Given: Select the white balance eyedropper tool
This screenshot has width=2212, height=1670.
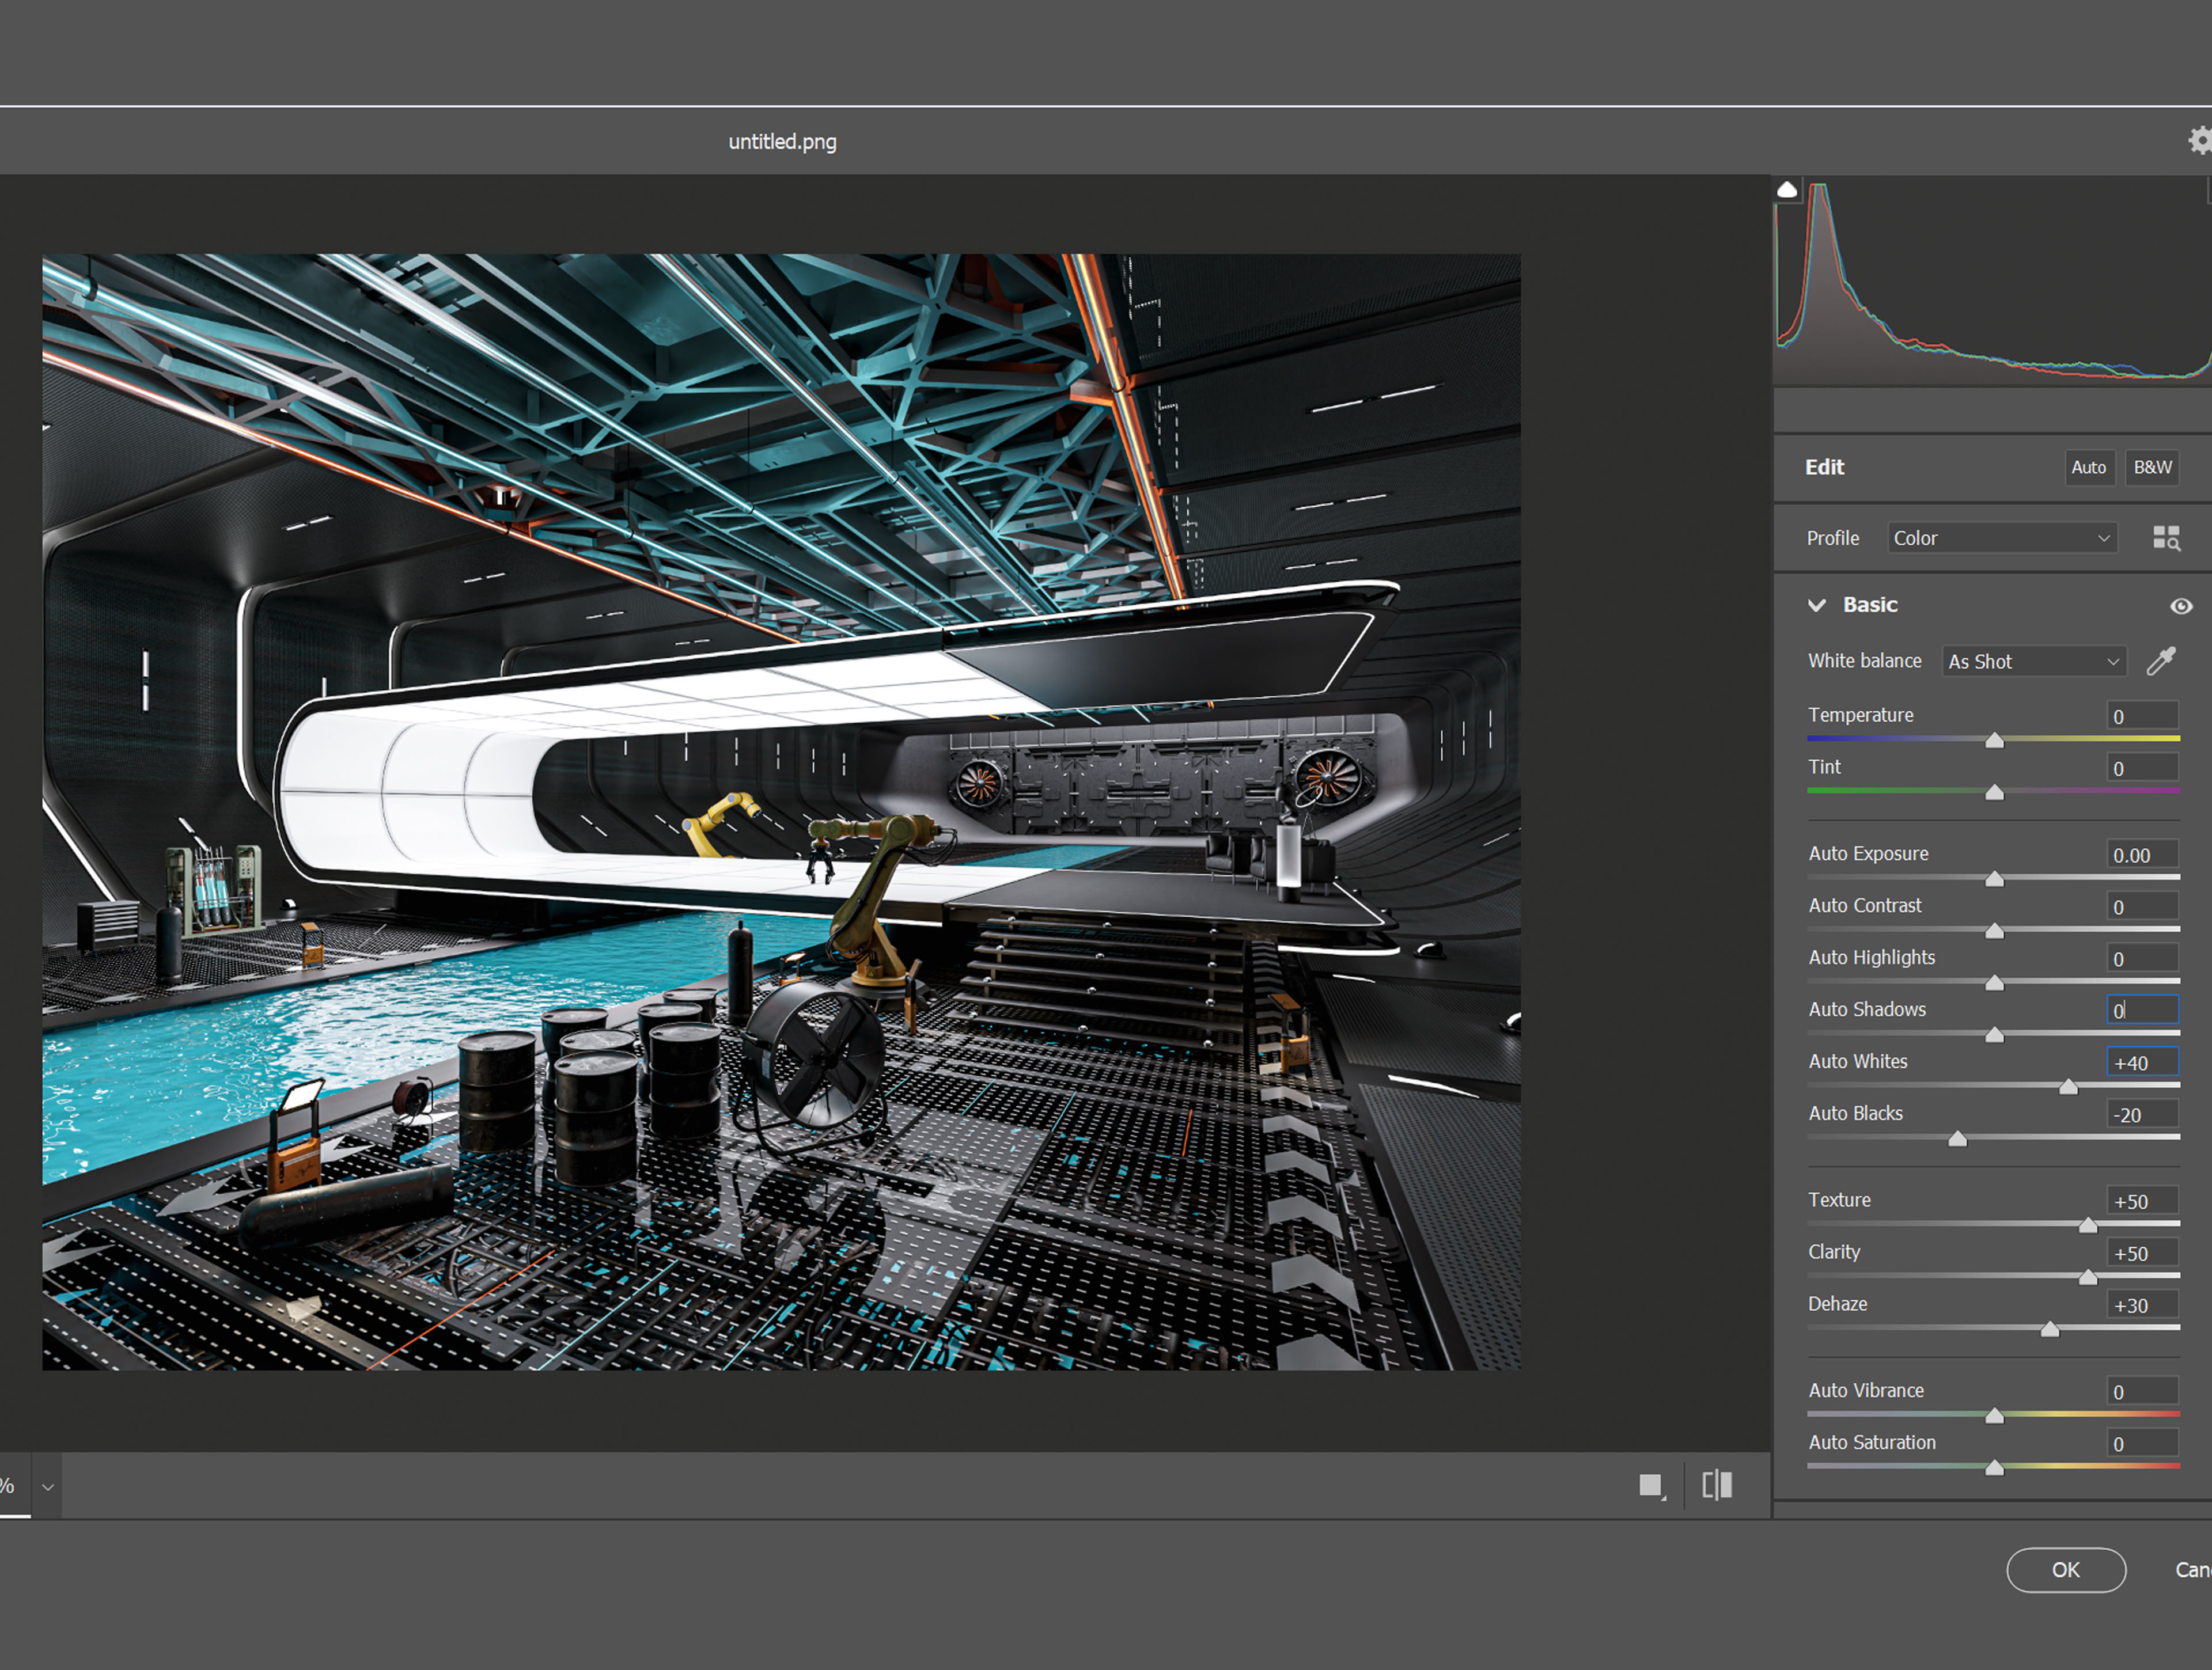Looking at the screenshot, I should [2161, 661].
